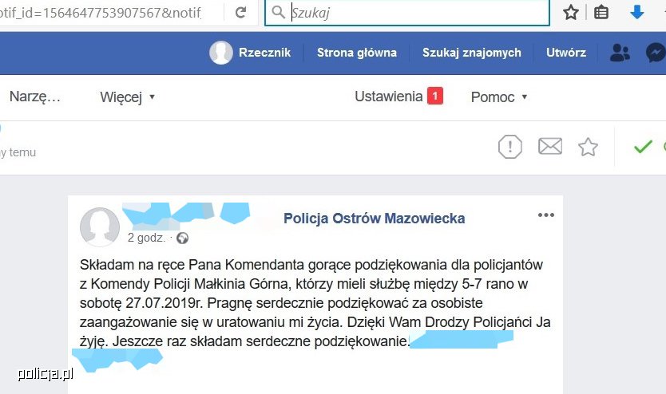Image resolution: width=666 pixels, height=394 pixels.
Task: Click into the Szukaj search field
Action: coord(407,13)
